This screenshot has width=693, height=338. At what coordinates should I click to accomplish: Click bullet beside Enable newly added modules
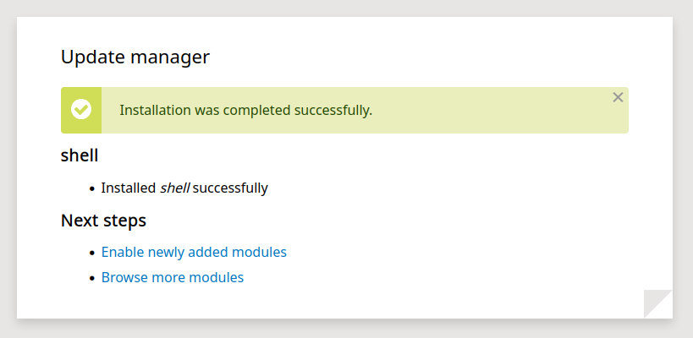coord(92,253)
